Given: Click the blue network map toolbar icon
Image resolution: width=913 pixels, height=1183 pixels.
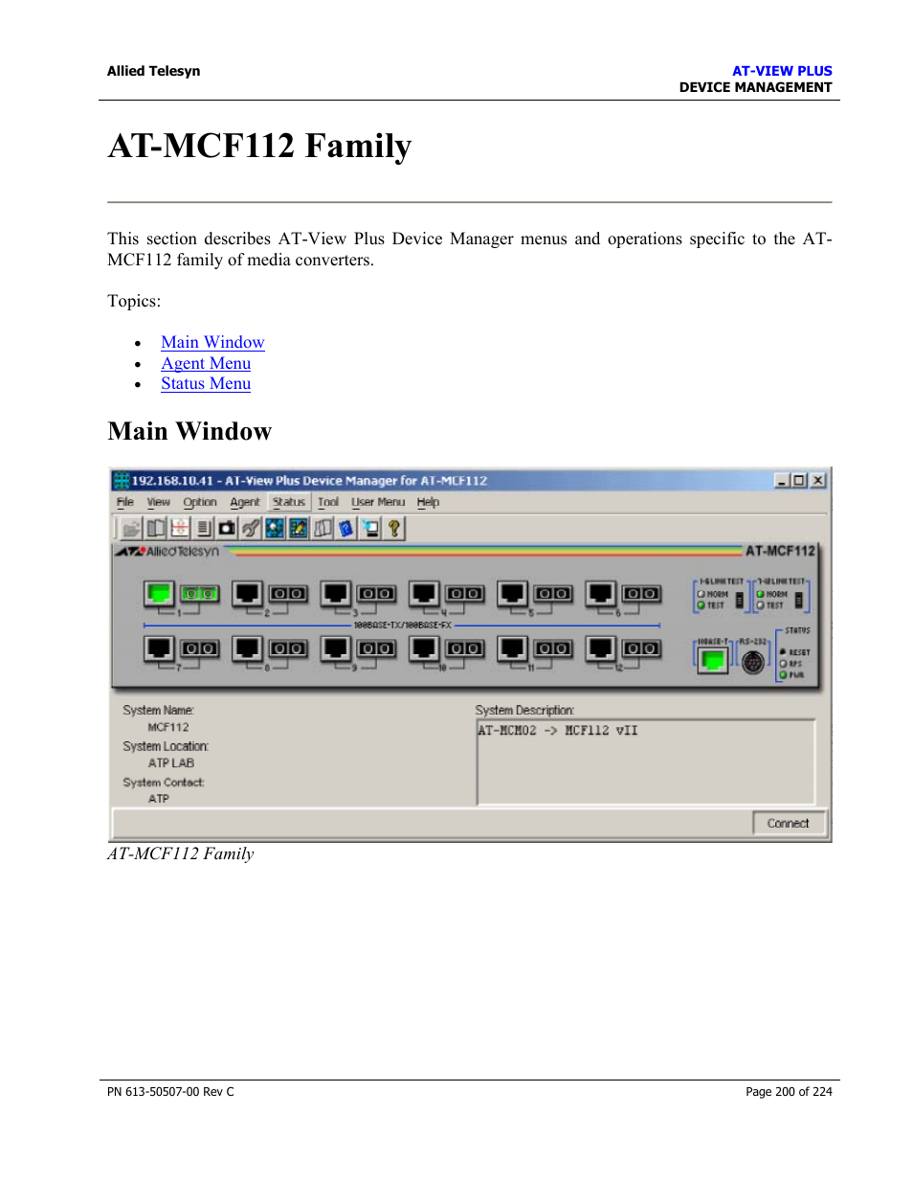Looking at the screenshot, I should (x=275, y=528).
